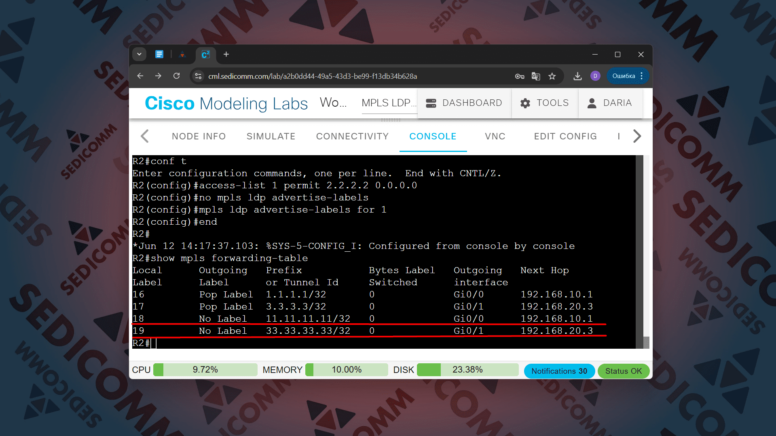Screen dimensions: 776x436
Task: Go forward with the browser forward arrow
Action: coord(158,76)
